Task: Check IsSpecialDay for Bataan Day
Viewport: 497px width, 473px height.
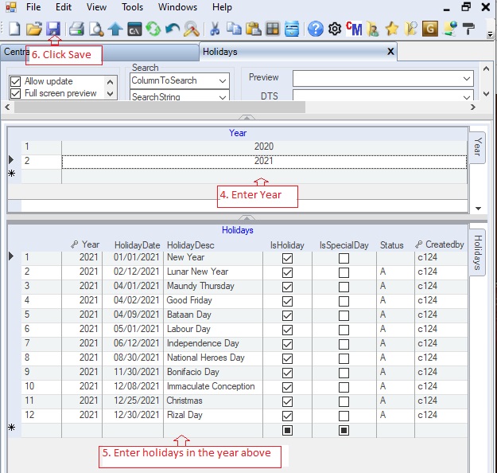Action: [344, 315]
